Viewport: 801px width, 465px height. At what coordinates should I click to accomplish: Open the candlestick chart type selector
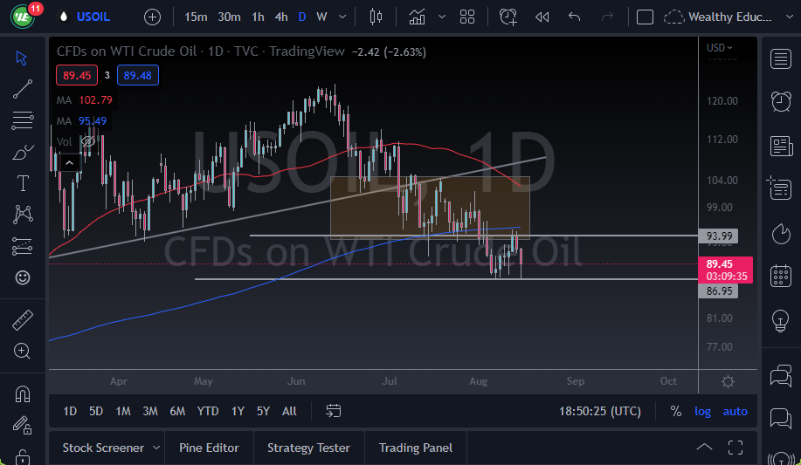(376, 17)
